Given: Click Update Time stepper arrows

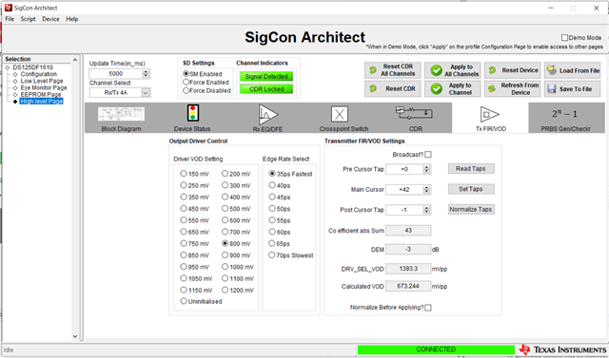Looking at the screenshot, I should 146,74.
